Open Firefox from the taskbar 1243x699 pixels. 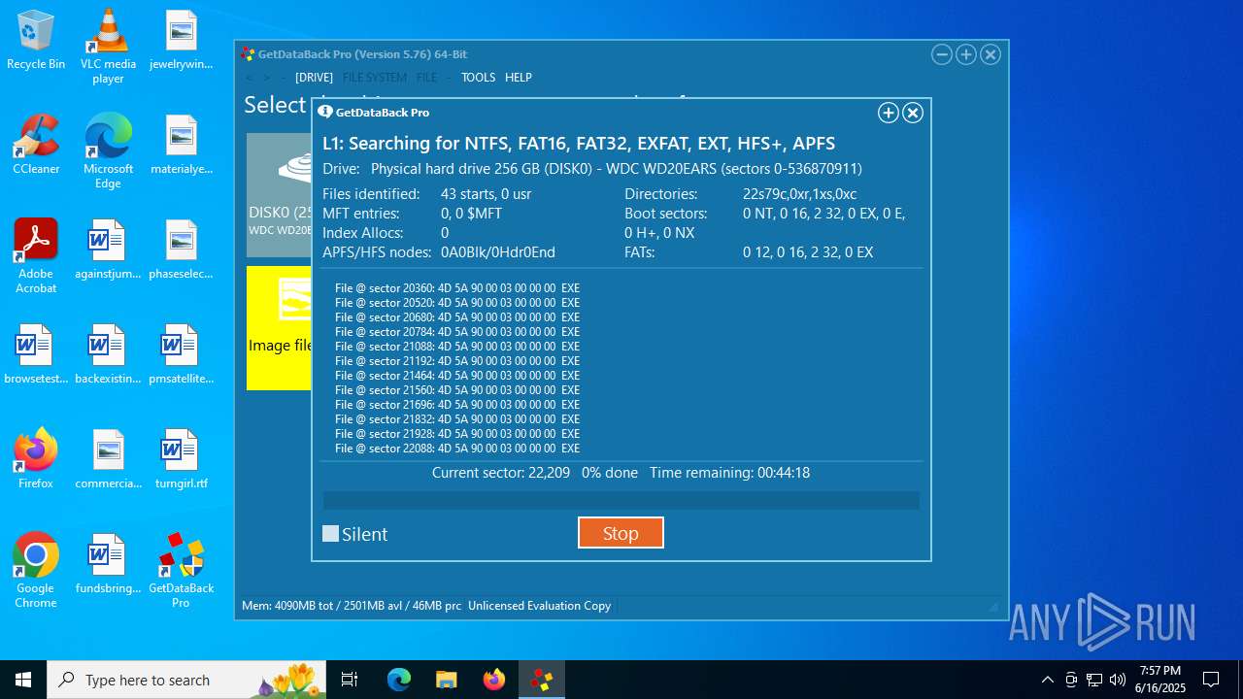[493, 680]
